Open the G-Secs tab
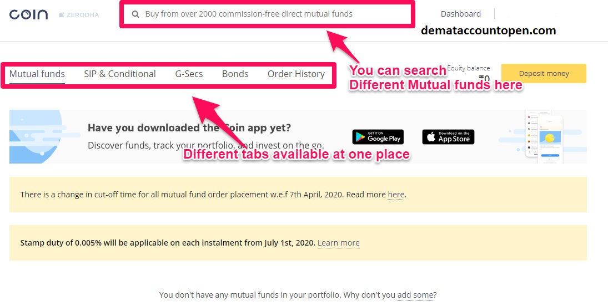This screenshot has height=306, width=608. [x=189, y=74]
